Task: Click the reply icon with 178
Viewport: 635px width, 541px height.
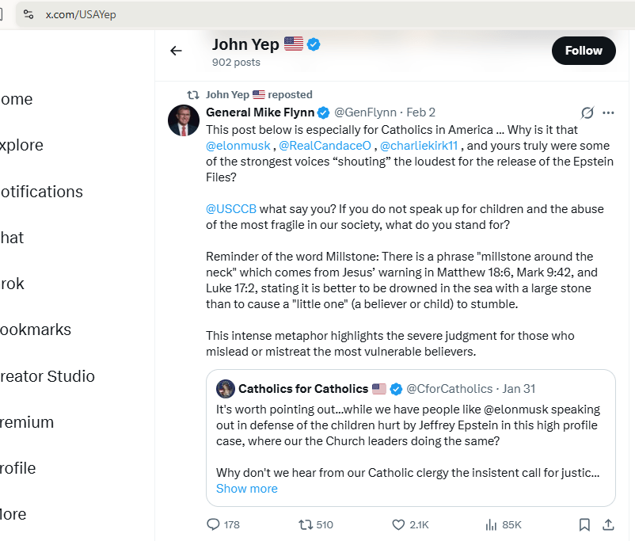Action: click(x=213, y=524)
